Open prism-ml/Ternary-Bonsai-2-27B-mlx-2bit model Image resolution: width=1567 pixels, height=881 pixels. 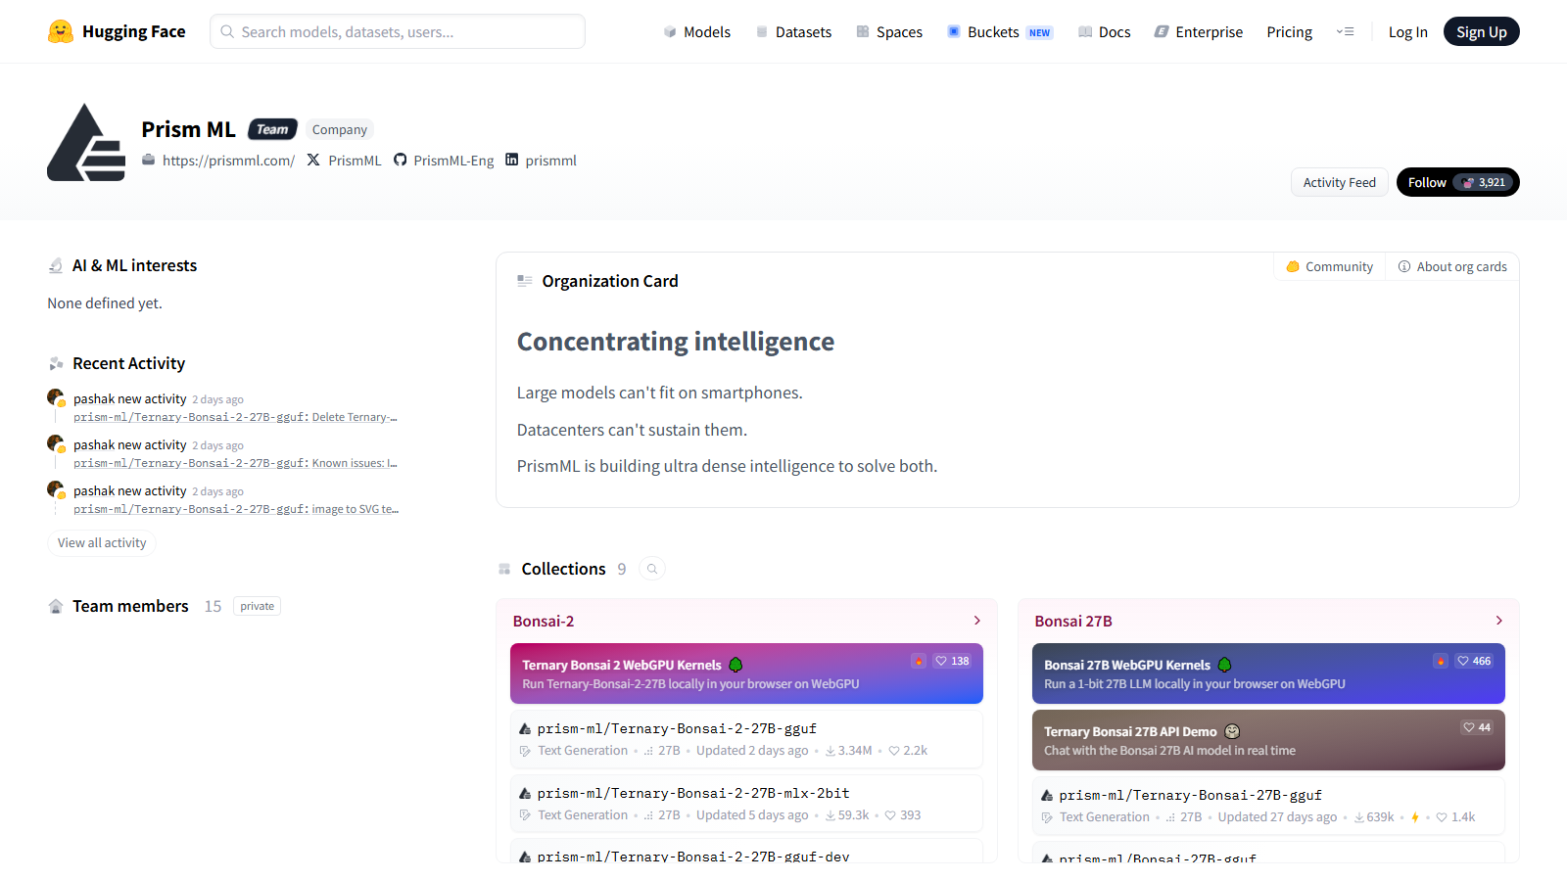pos(746,804)
